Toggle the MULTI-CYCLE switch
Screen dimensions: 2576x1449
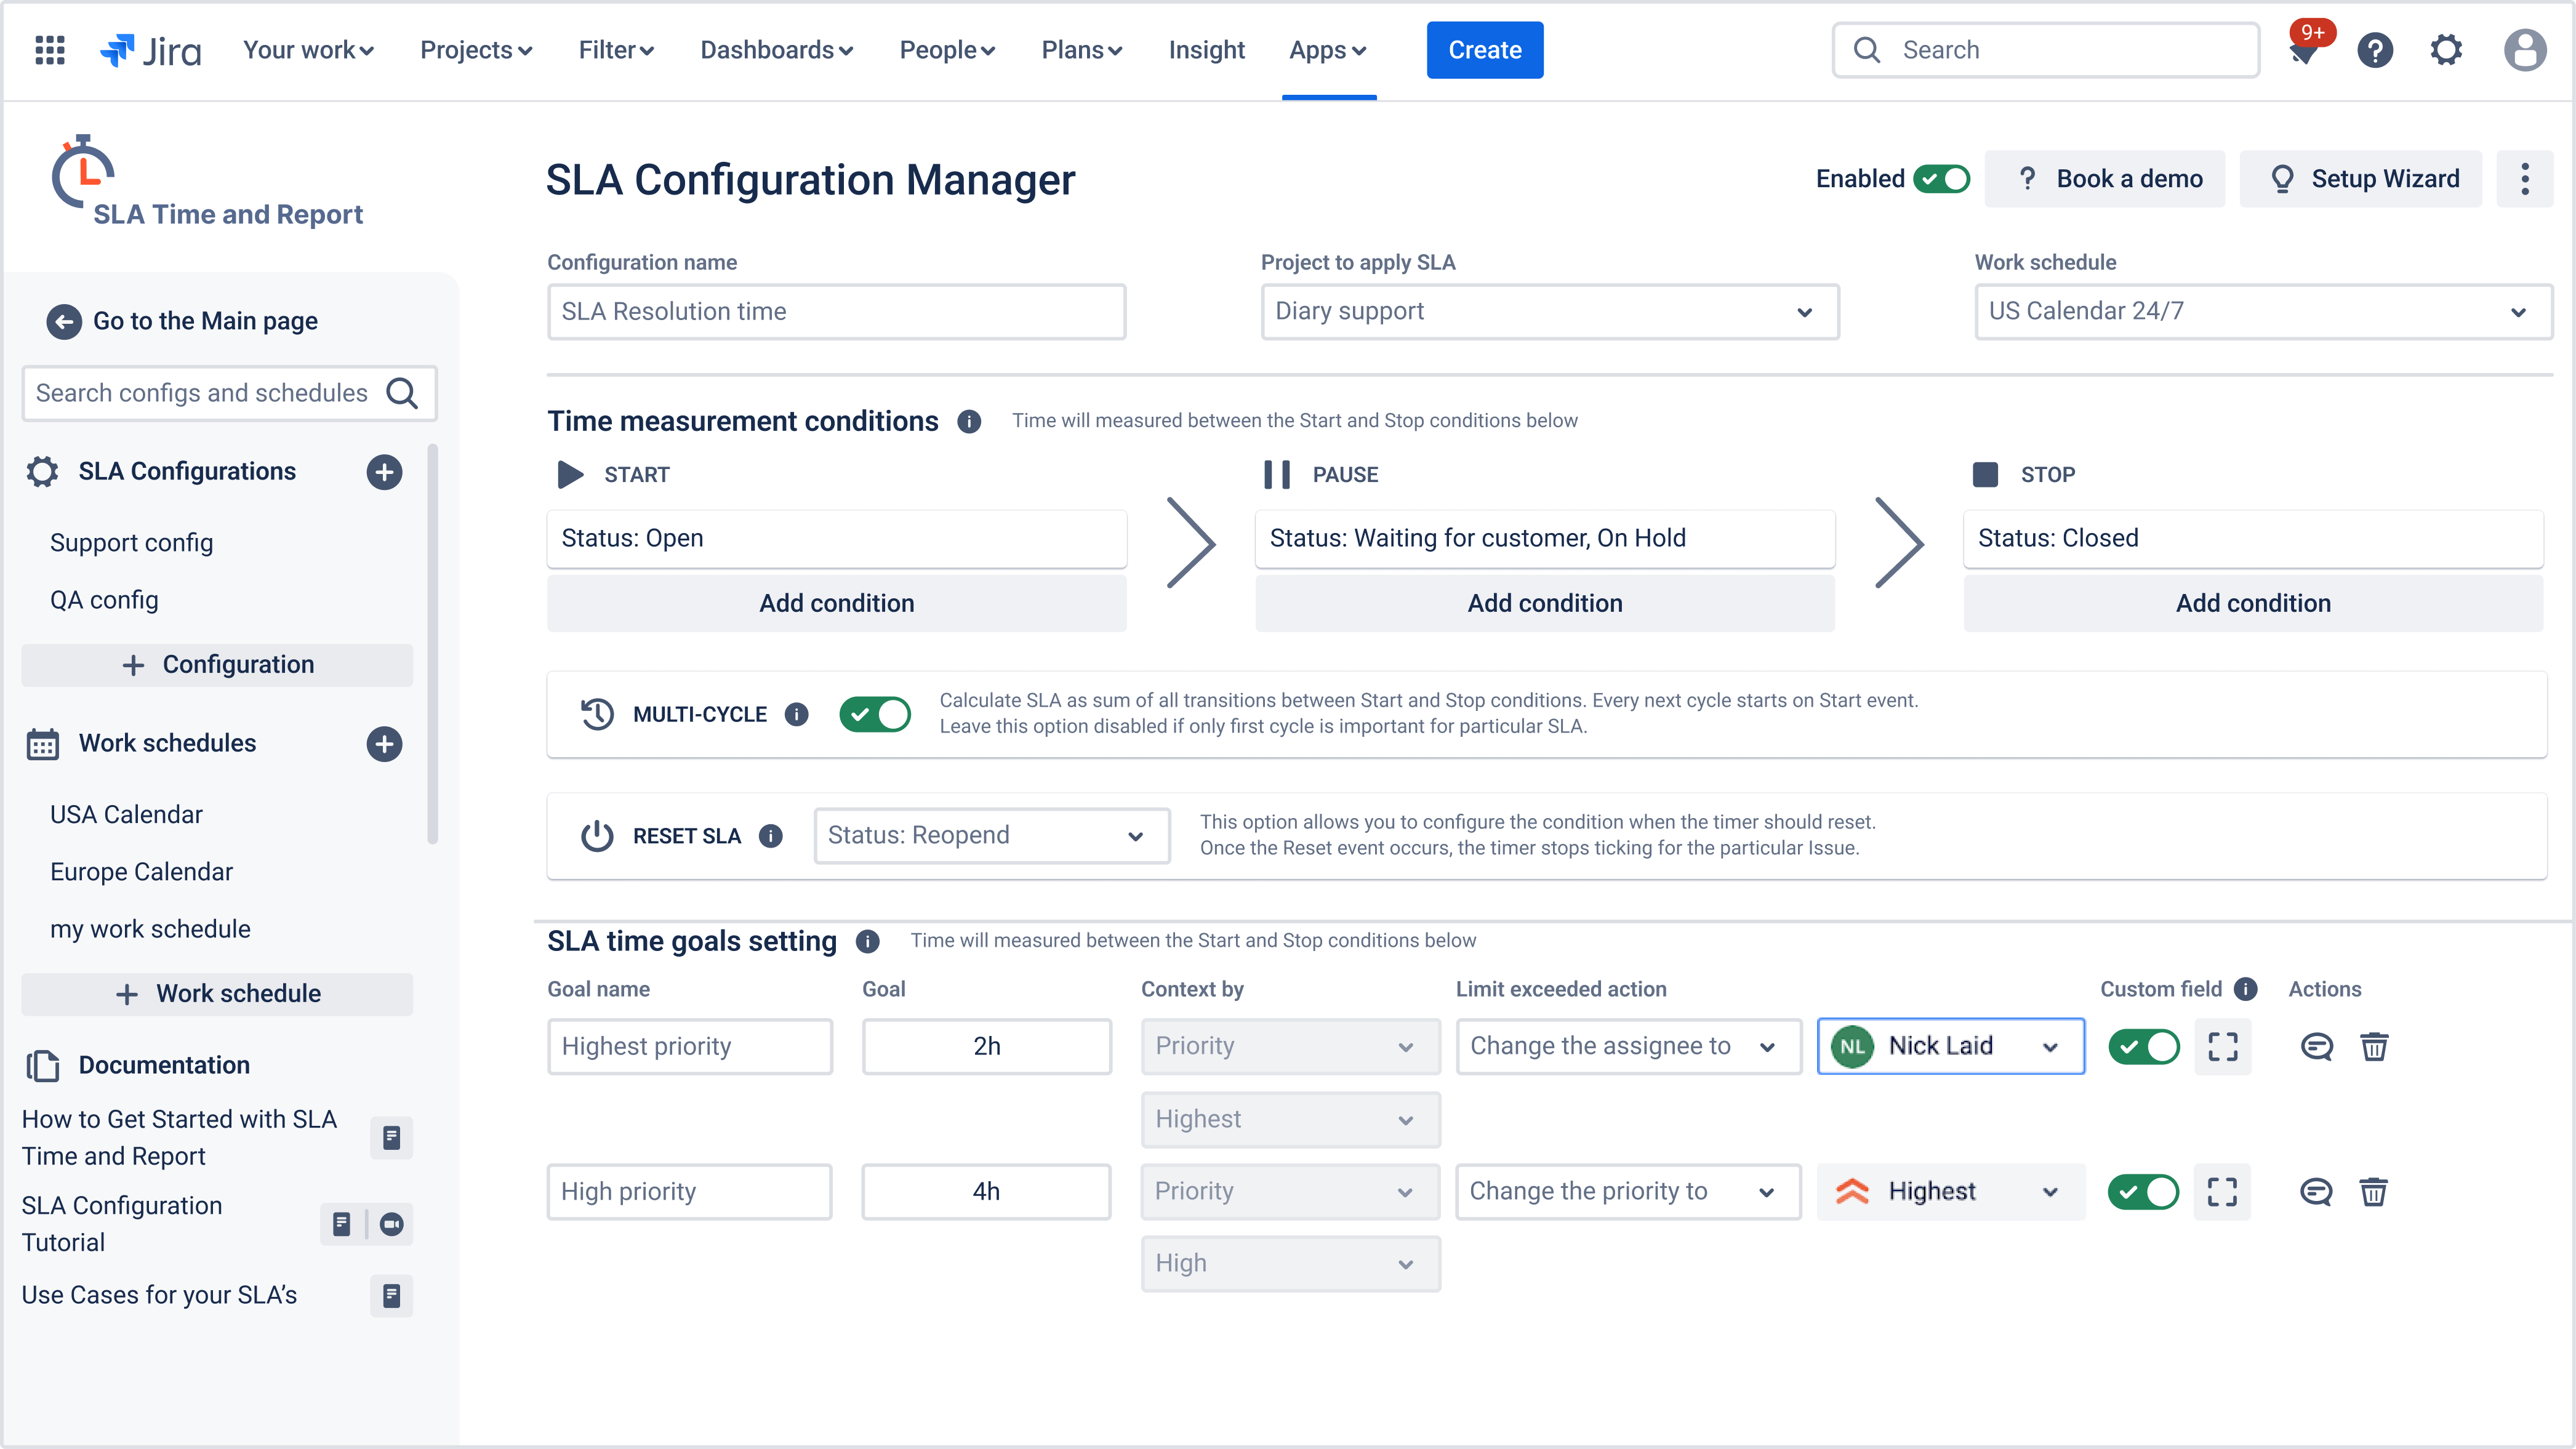pos(875,714)
